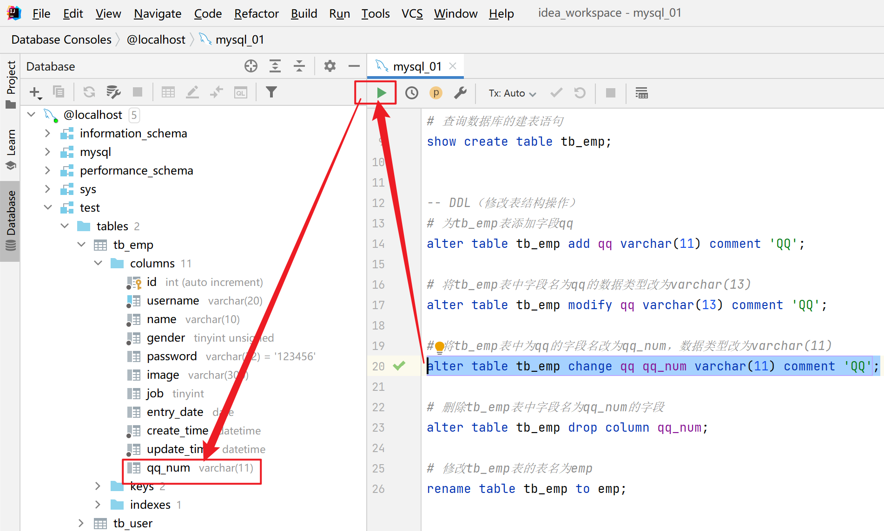884x531 pixels.
Task: Open the Refactor menu
Action: pyautogui.click(x=256, y=13)
